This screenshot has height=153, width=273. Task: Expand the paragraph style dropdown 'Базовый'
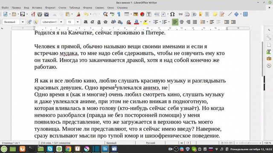coord(23,22)
